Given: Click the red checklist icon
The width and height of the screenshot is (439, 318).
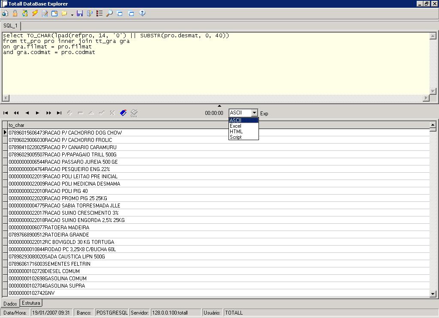Looking at the screenshot, I should tap(99, 13).
